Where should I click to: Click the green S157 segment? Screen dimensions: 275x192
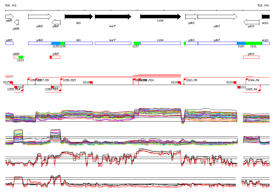click(137, 43)
